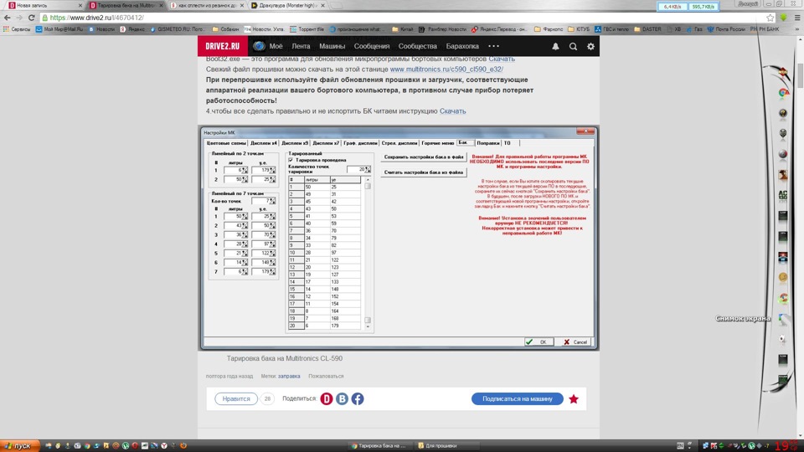The width and height of the screenshot is (804, 452).
Task: Mark favorite with the red star icon
Action: click(x=574, y=398)
